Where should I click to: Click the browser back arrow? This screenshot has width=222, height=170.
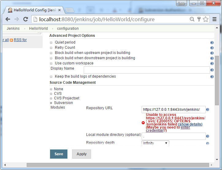[8, 19]
